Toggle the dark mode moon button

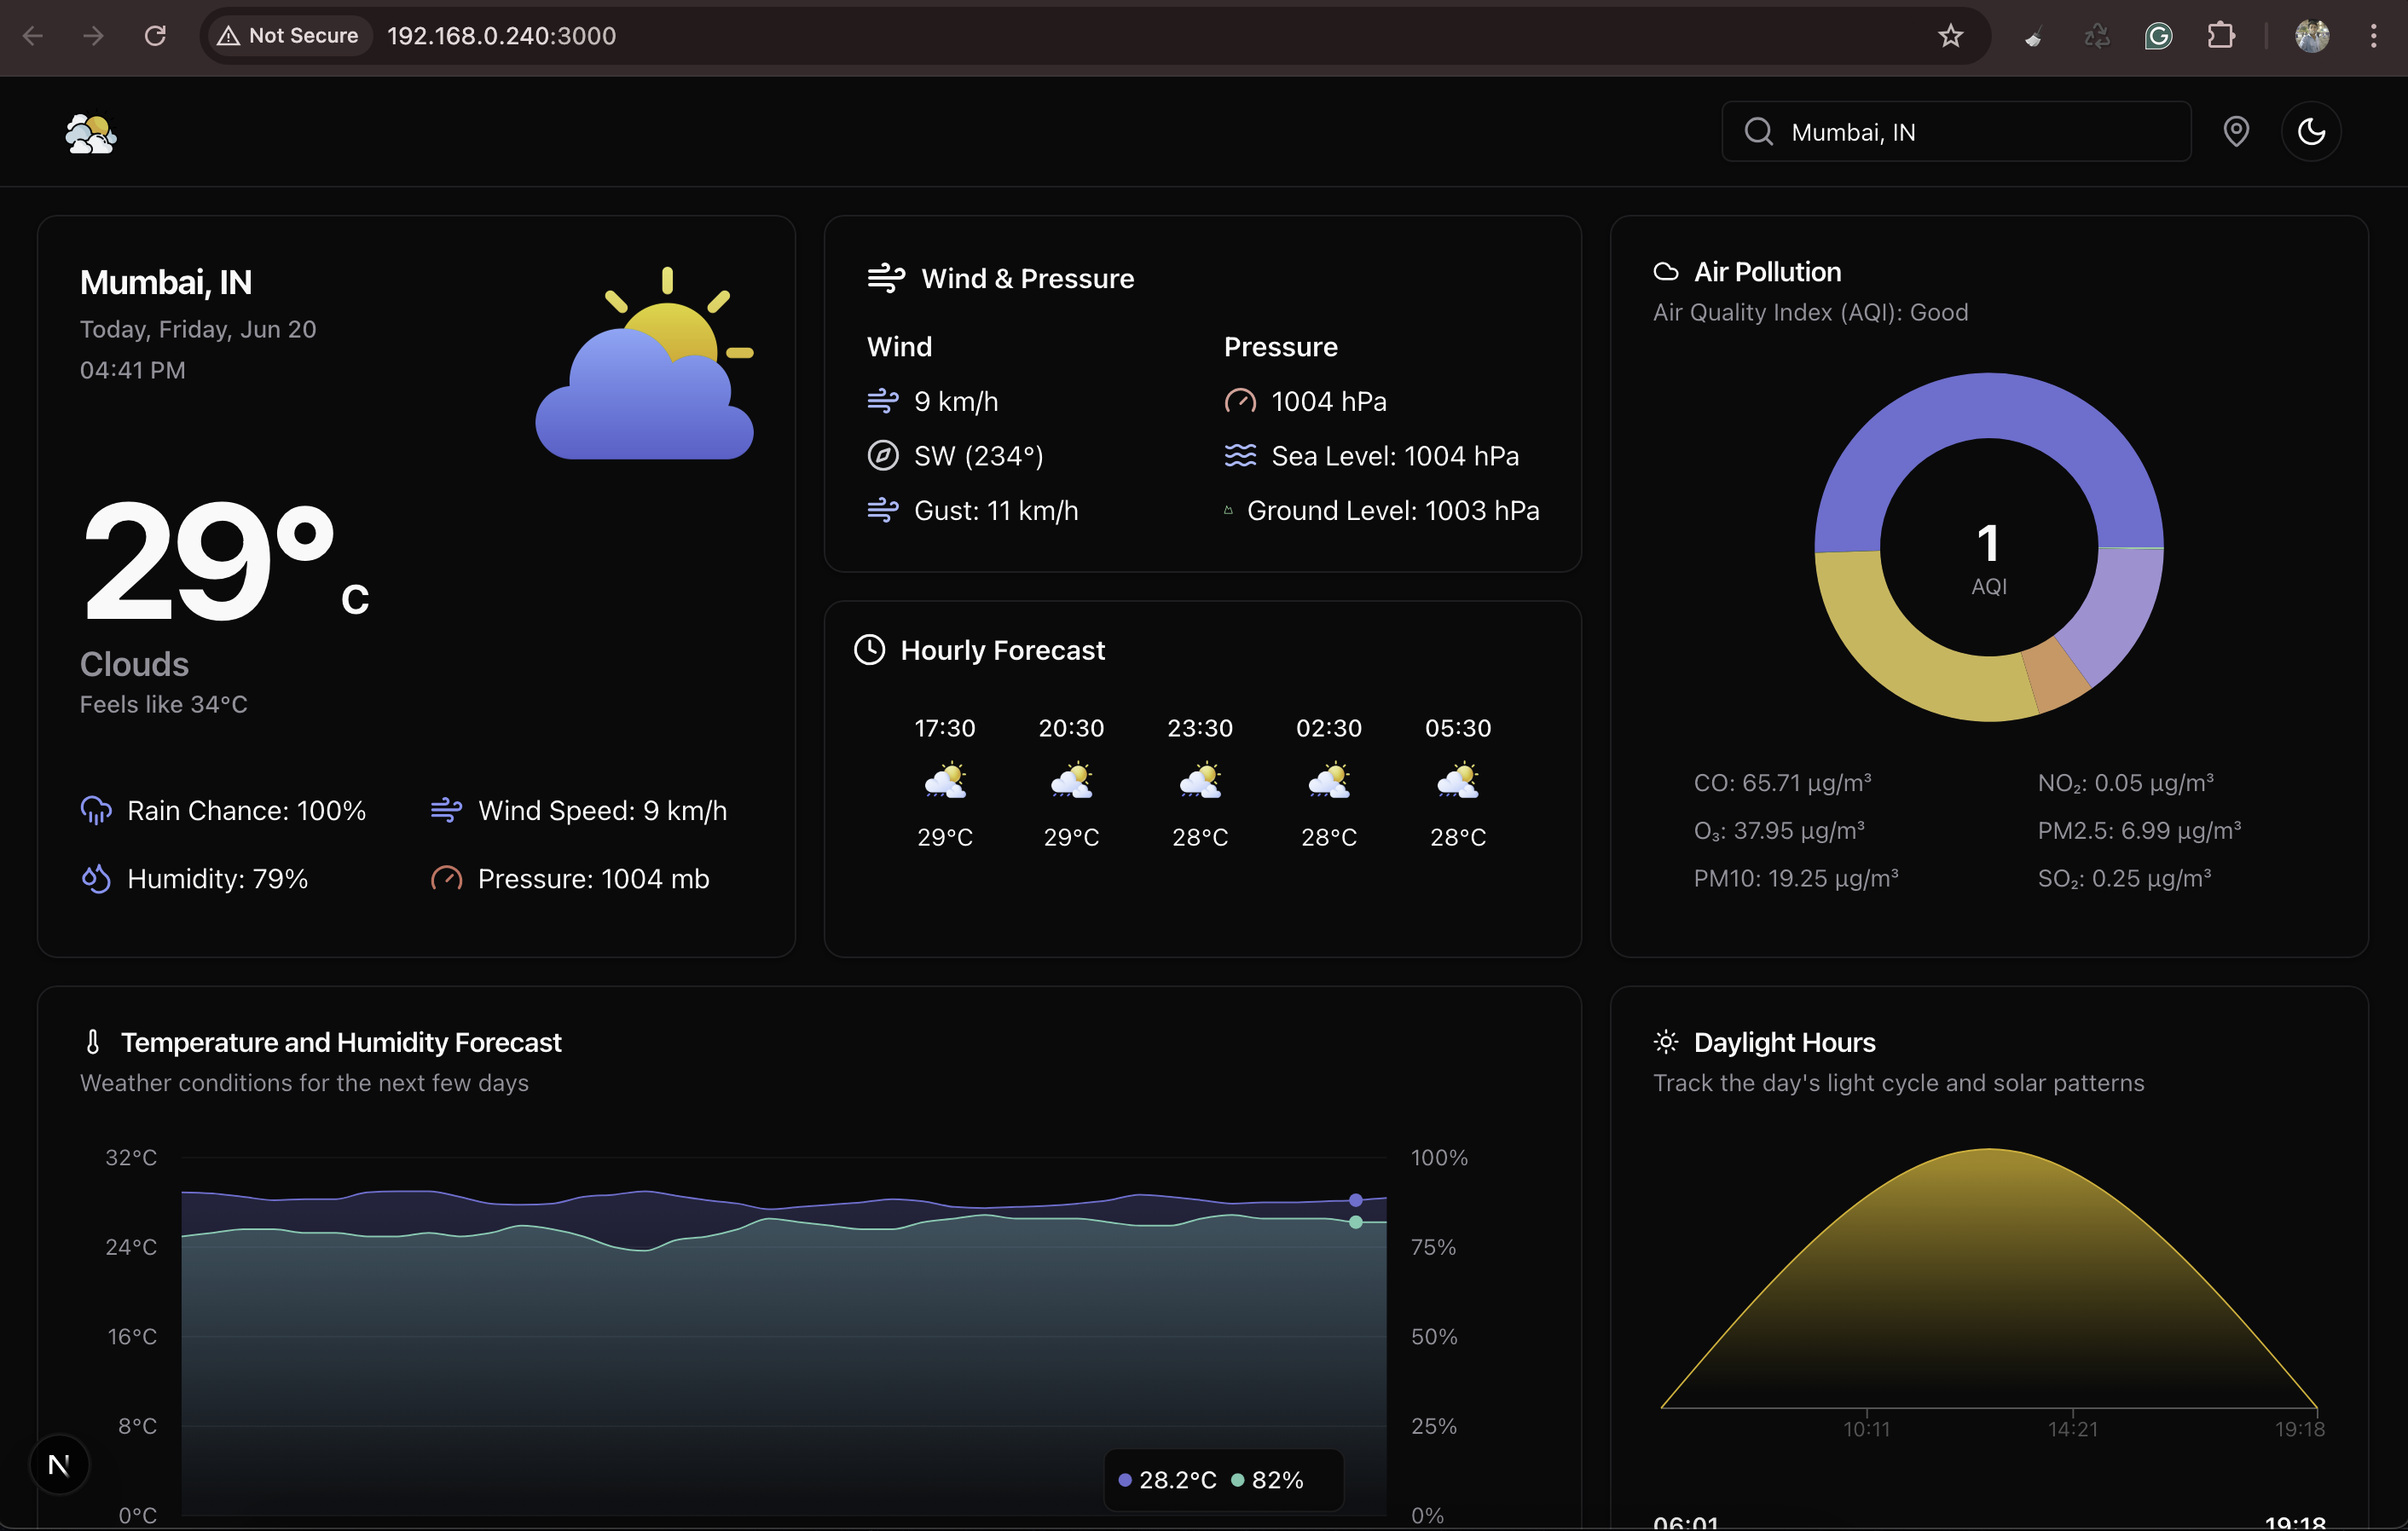(2310, 131)
